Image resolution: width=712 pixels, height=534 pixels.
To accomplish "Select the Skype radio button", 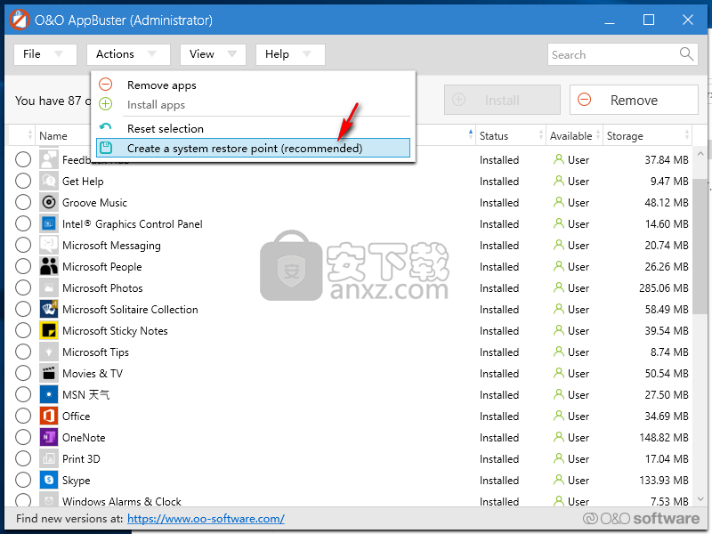I will coord(23,480).
